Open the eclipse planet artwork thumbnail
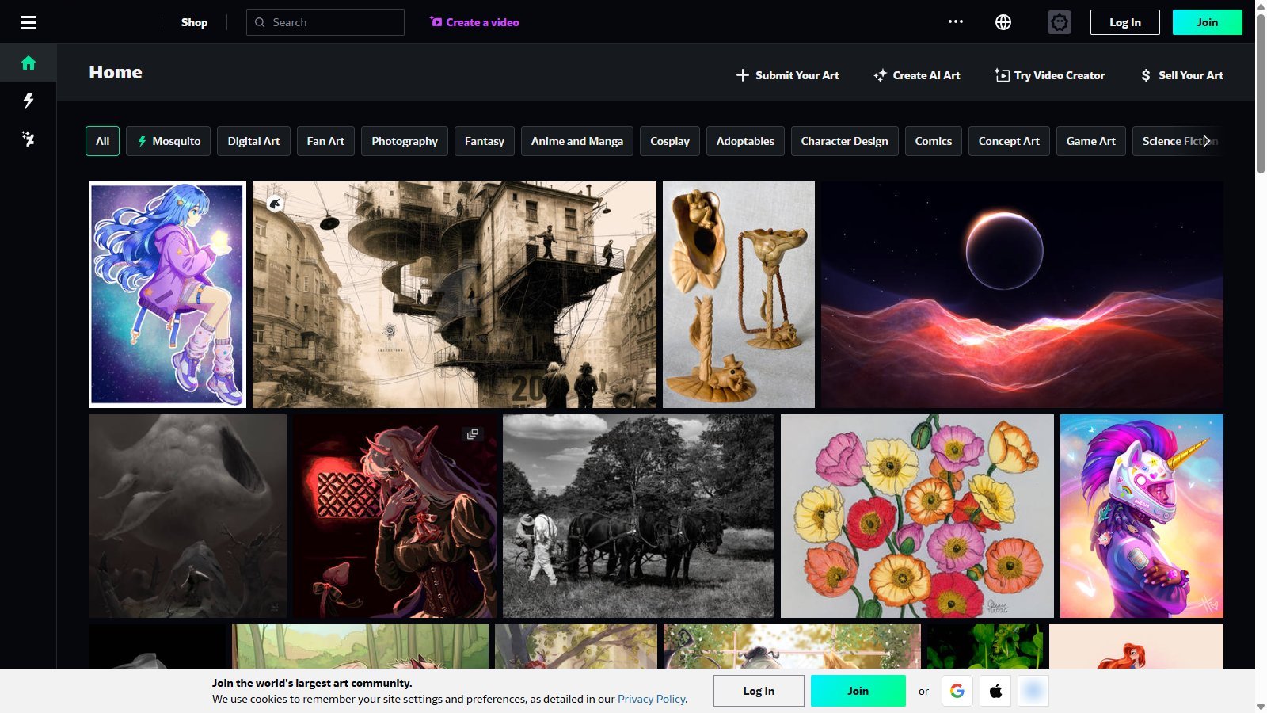1267x713 pixels. click(1022, 295)
